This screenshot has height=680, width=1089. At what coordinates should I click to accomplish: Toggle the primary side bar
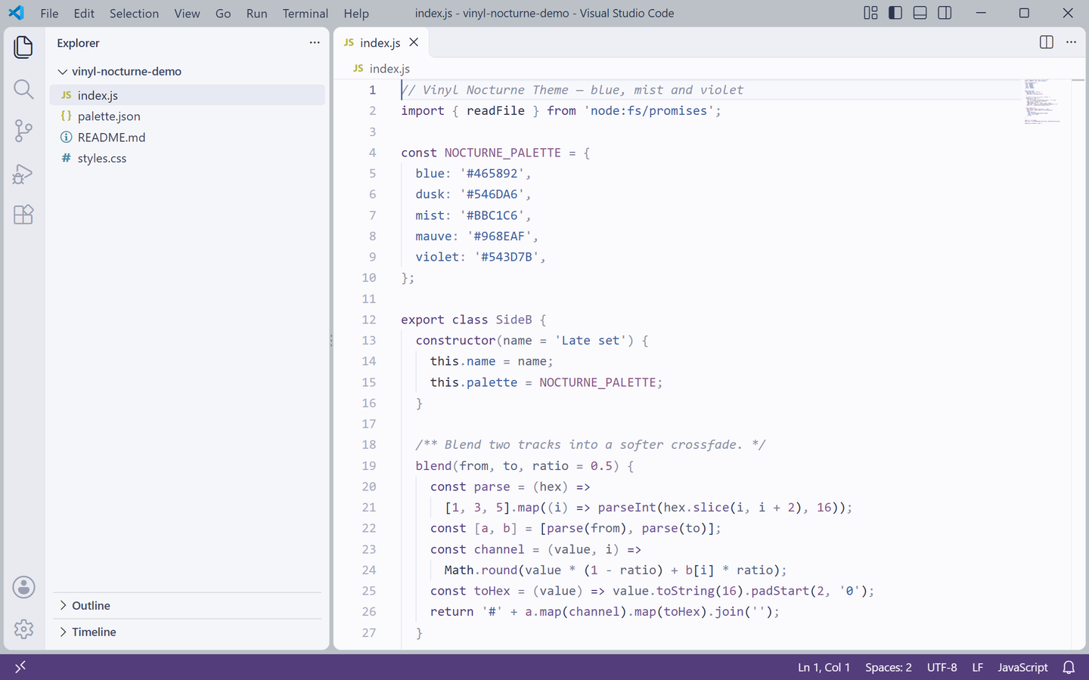coord(895,13)
